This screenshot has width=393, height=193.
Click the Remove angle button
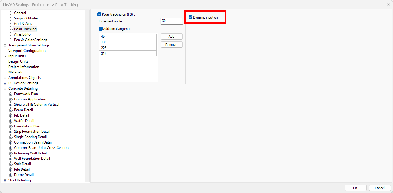[x=171, y=45]
